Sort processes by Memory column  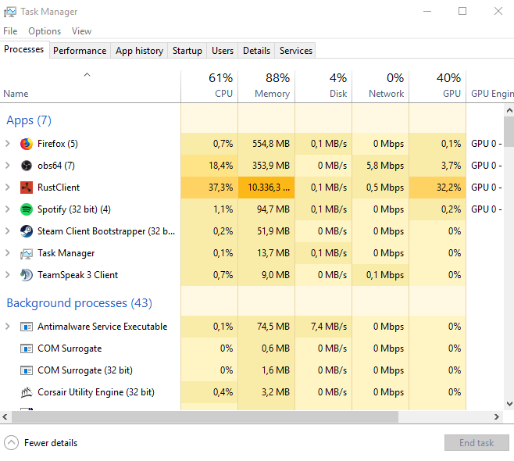point(266,86)
